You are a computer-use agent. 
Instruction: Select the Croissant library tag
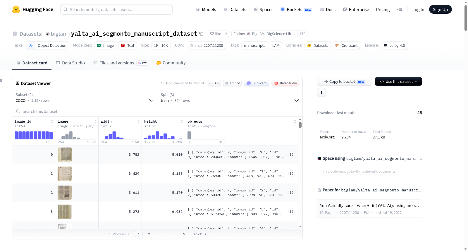(347, 45)
